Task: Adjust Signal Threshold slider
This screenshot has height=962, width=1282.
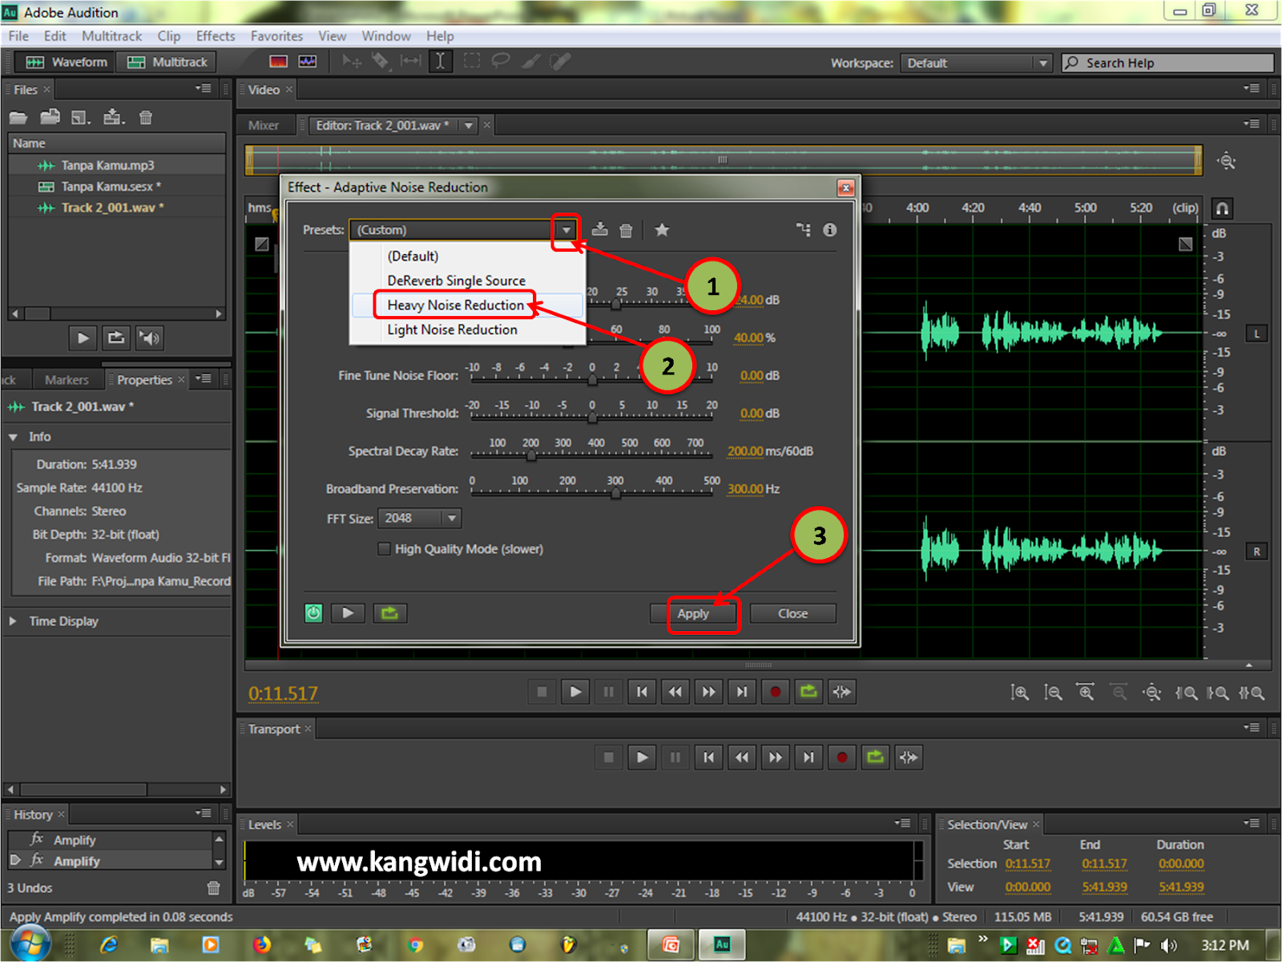Action: tap(592, 418)
